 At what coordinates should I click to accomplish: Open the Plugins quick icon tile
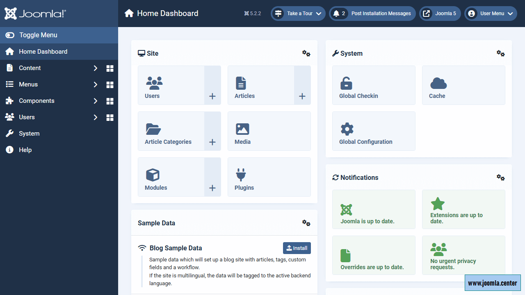click(x=269, y=177)
